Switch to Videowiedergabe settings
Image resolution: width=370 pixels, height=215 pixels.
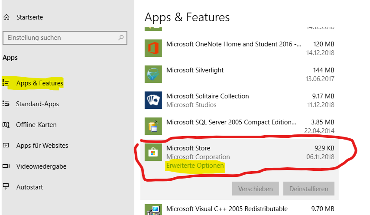41,166
